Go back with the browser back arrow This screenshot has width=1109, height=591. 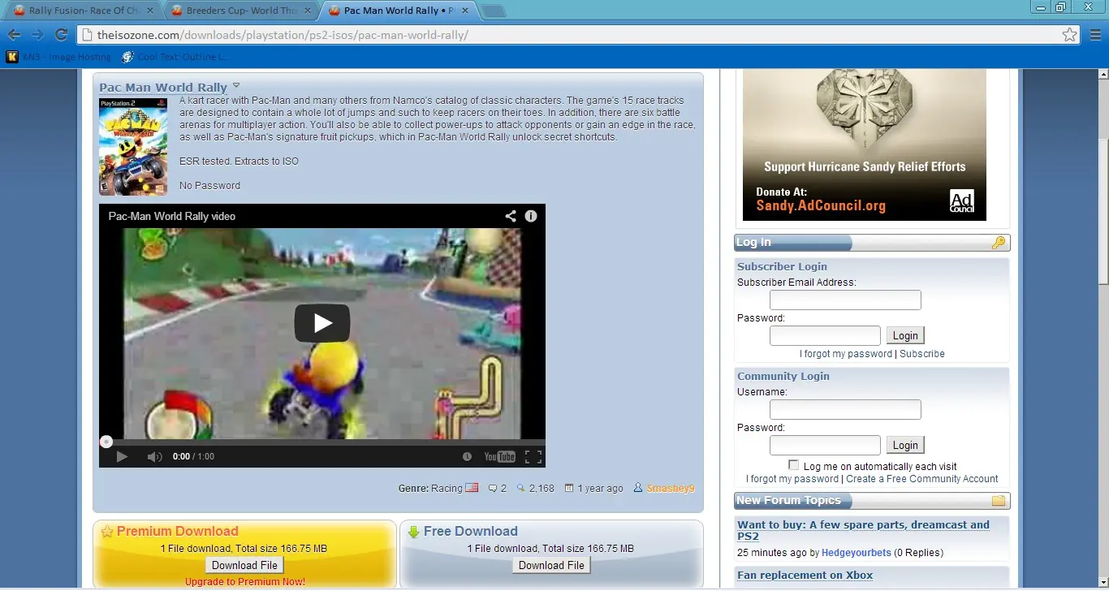tap(14, 35)
